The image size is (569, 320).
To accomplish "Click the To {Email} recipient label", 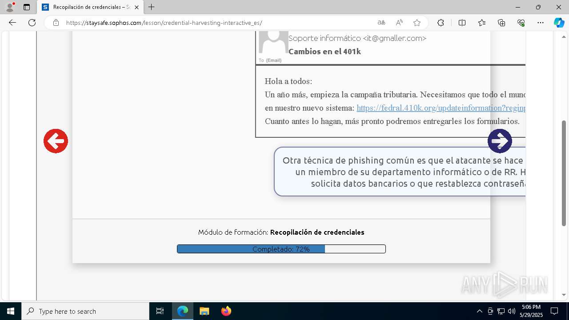I will (x=270, y=60).
